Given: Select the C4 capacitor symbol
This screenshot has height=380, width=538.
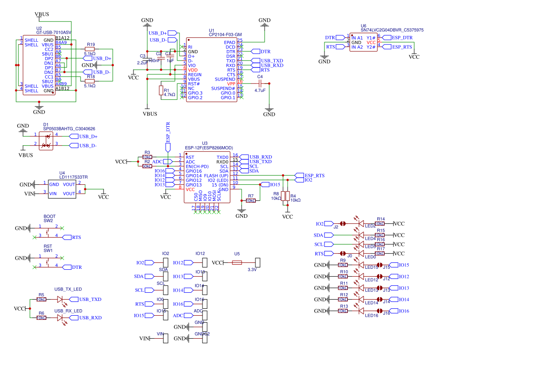Looking at the screenshot, I should click(260, 84).
